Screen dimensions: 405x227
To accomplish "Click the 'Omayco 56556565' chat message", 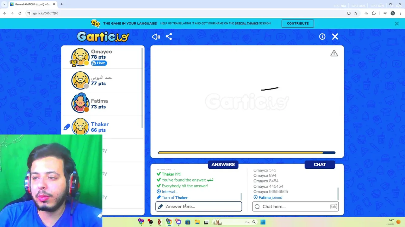I will 271,192.
